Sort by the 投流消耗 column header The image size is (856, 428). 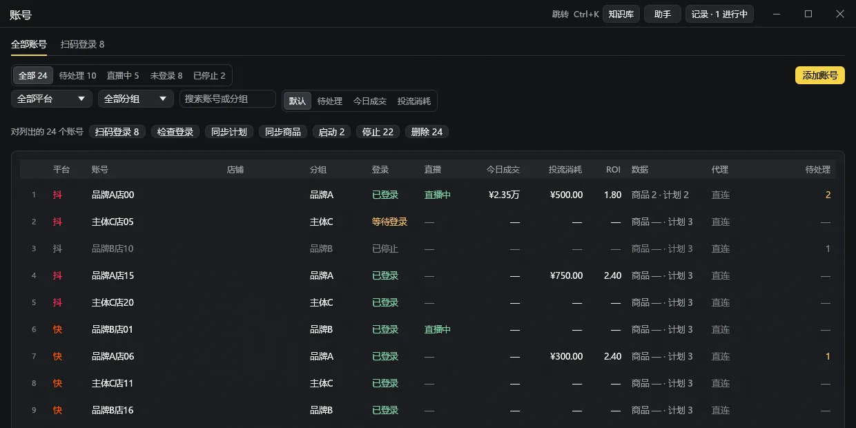[x=565, y=169]
